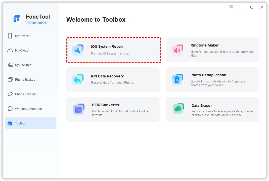The image size is (269, 181).
Task: Click the FoneTool logo icon
Action: (x=17, y=19)
